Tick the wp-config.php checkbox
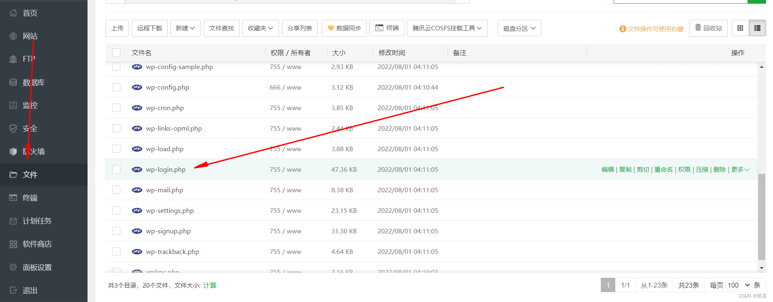This screenshot has height=302, width=773. 116,87
